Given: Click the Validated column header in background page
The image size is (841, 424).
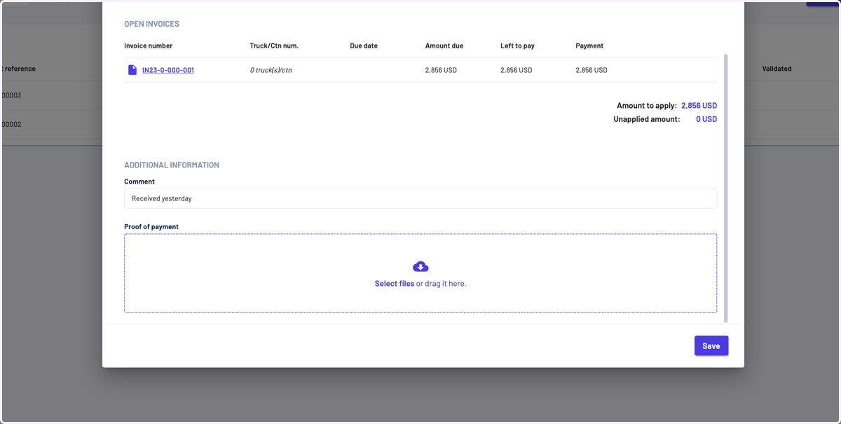Looking at the screenshot, I should coord(777,69).
